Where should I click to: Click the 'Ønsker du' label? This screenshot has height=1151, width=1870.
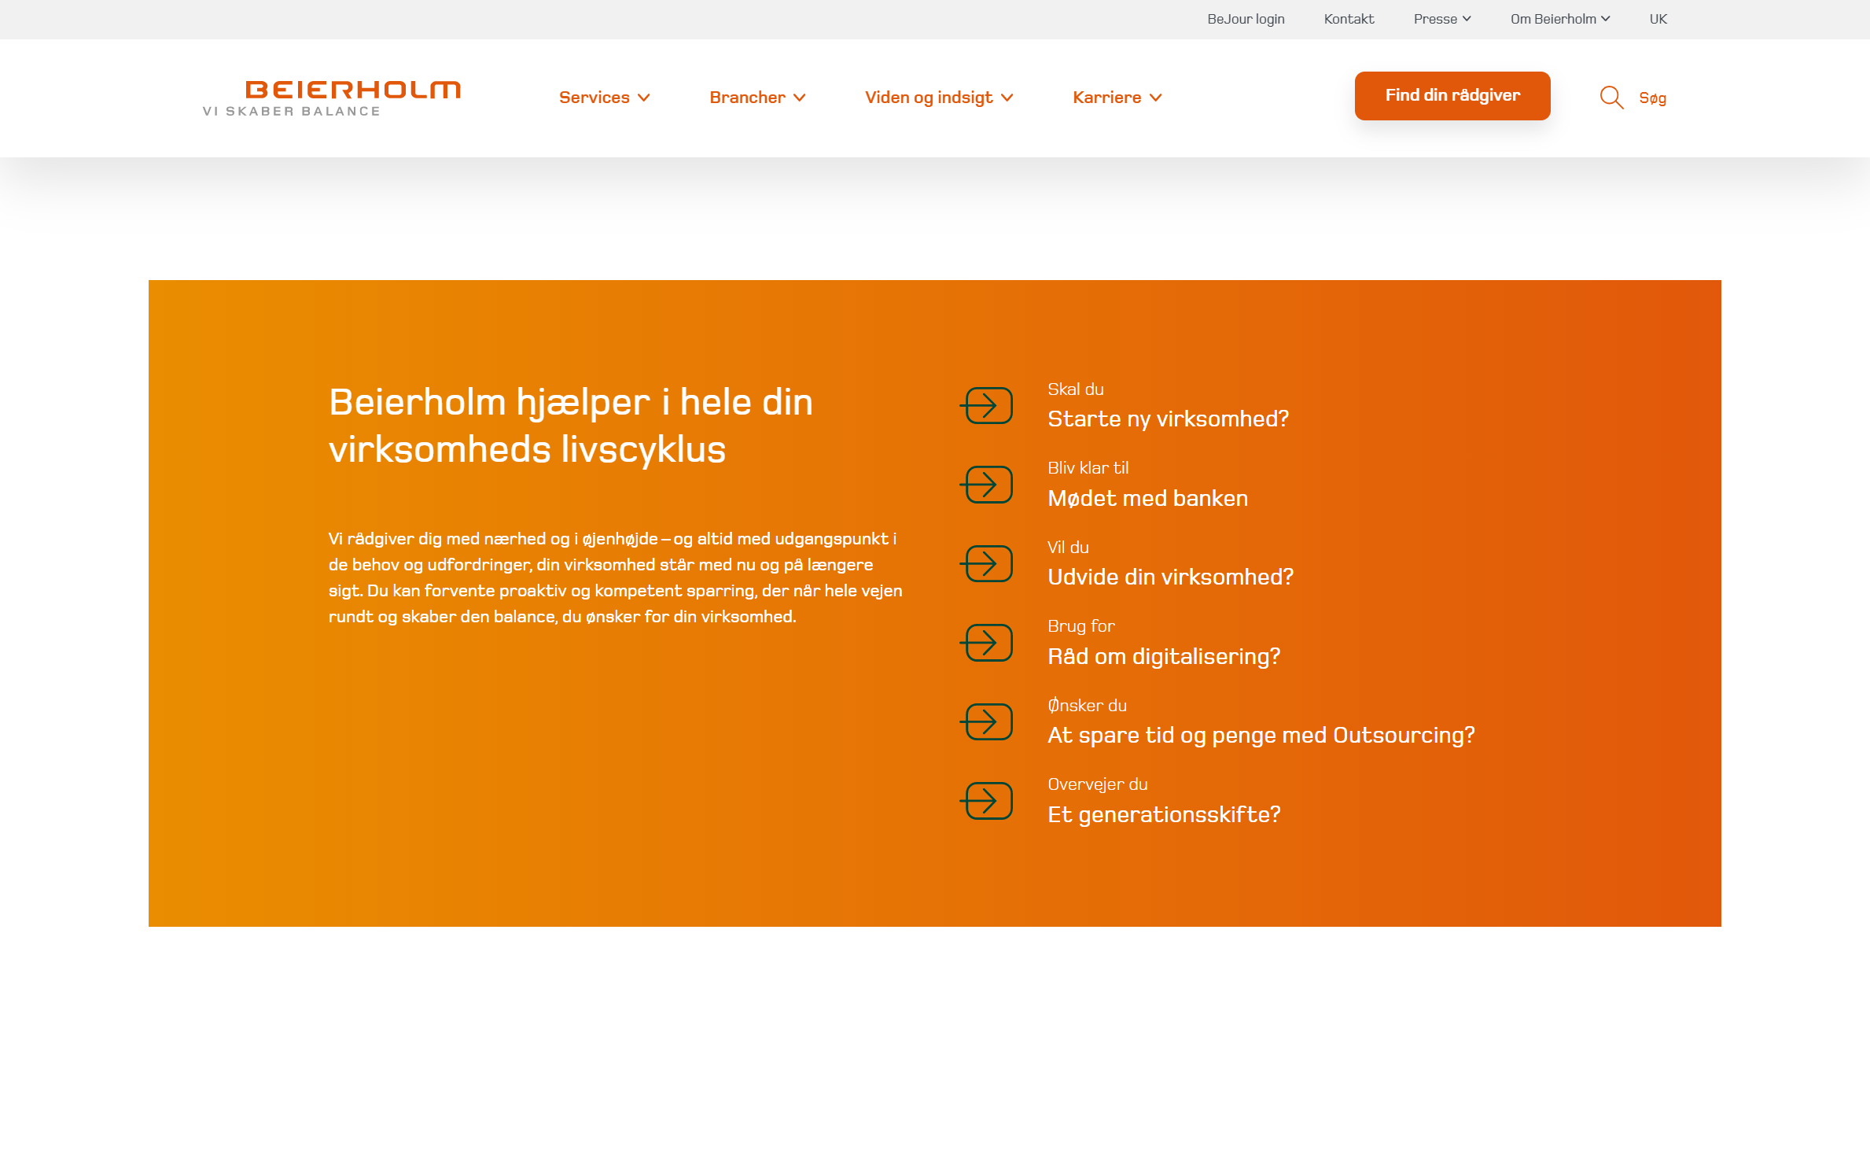coord(1087,706)
